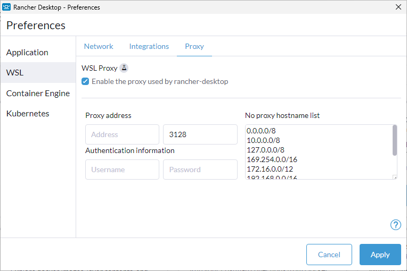Screen dimensions: 407x271
Task: Switch to the Network tab
Action: click(99, 46)
